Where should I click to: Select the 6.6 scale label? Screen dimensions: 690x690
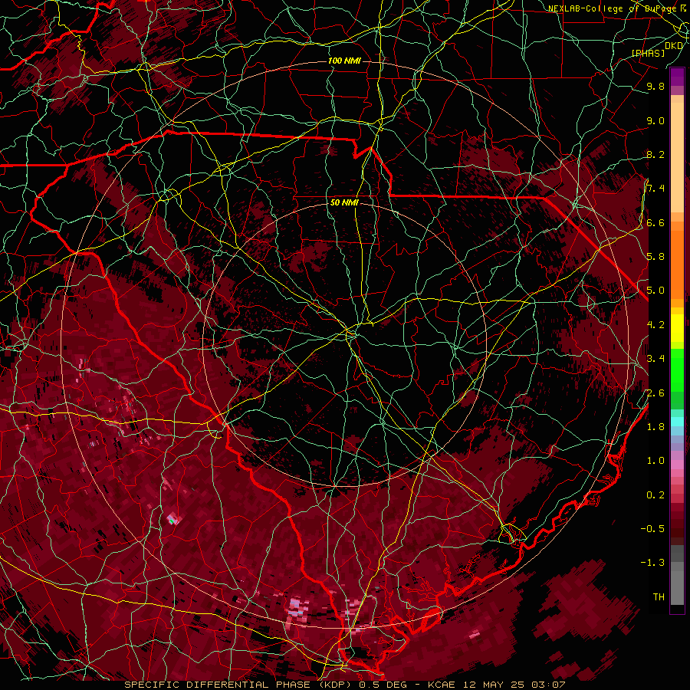pos(655,222)
